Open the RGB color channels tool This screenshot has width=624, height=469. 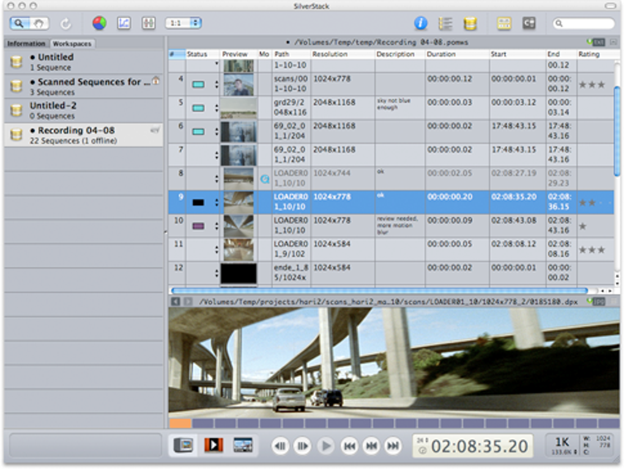[99, 23]
